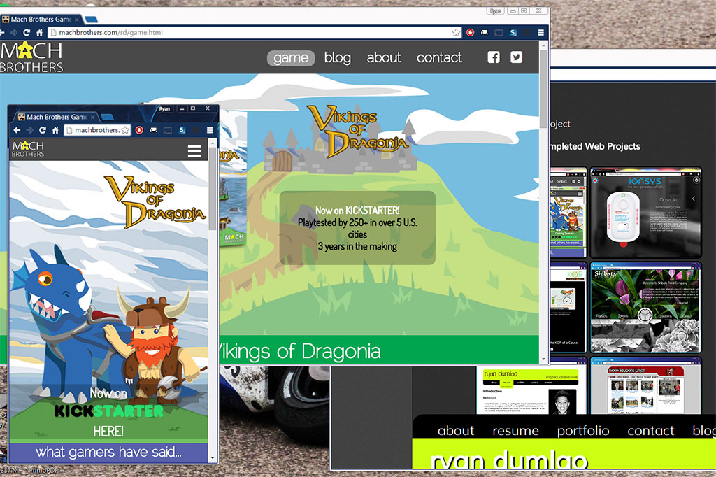Open the Ionsys project thumbnail
Viewport: 716px width, 477px height.
point(645,213)
